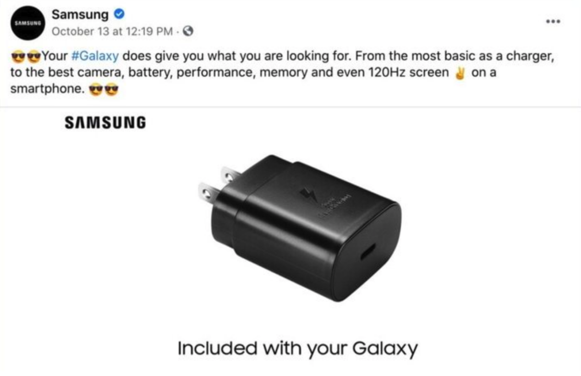Click the metal prongs of the charger
Screen dimensions: 581x376
[x=217, y=183]
